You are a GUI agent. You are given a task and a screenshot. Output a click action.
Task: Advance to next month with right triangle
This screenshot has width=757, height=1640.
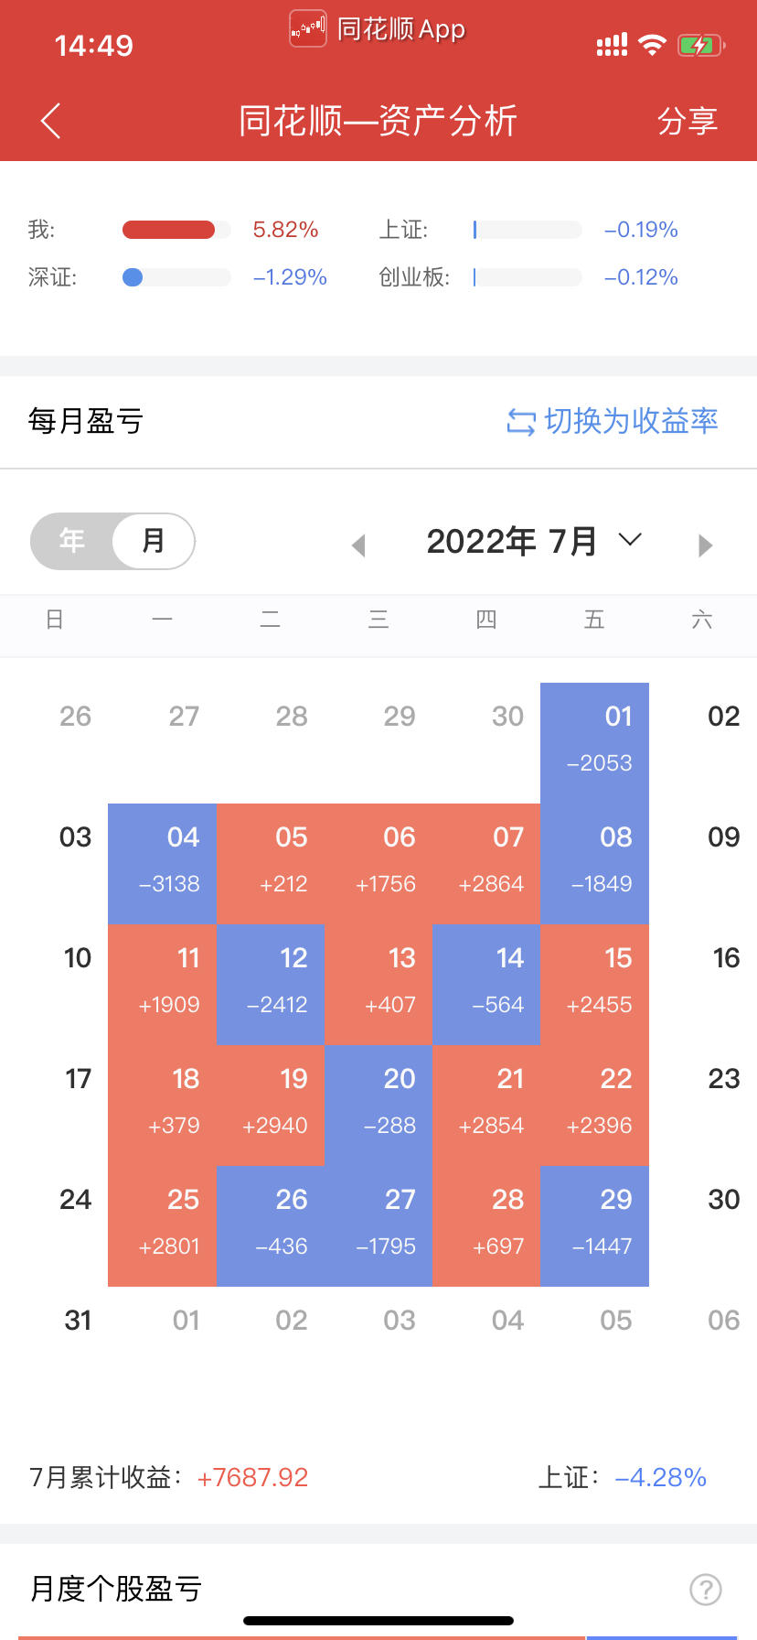click(x=705, y=545)
